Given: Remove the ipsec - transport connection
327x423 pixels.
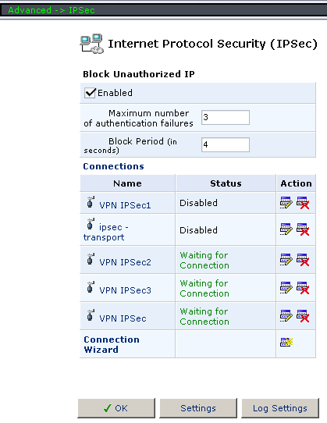Looking at the screenshot, I should point(303,229).
